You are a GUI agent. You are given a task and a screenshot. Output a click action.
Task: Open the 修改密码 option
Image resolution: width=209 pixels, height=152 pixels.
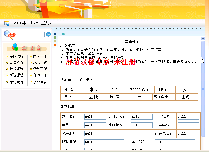coord(40,69)
